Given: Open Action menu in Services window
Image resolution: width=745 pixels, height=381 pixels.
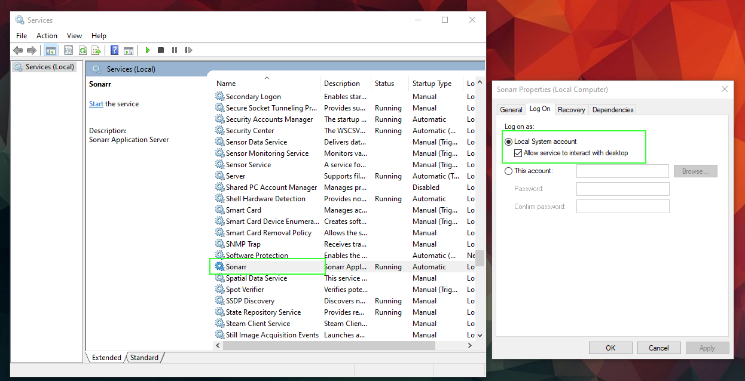Looking at the screenshot, I should click(47, 36).
